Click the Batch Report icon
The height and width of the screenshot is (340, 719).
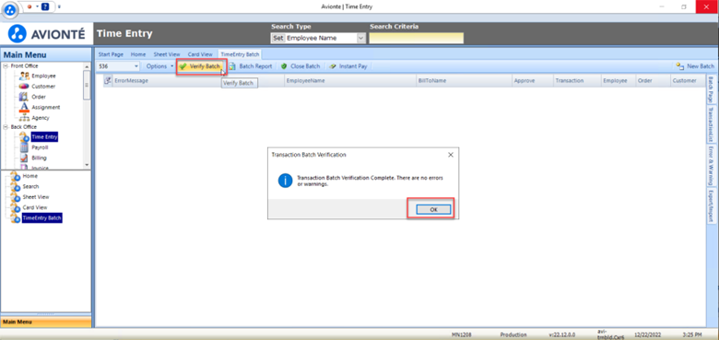(x=232, y=66)
